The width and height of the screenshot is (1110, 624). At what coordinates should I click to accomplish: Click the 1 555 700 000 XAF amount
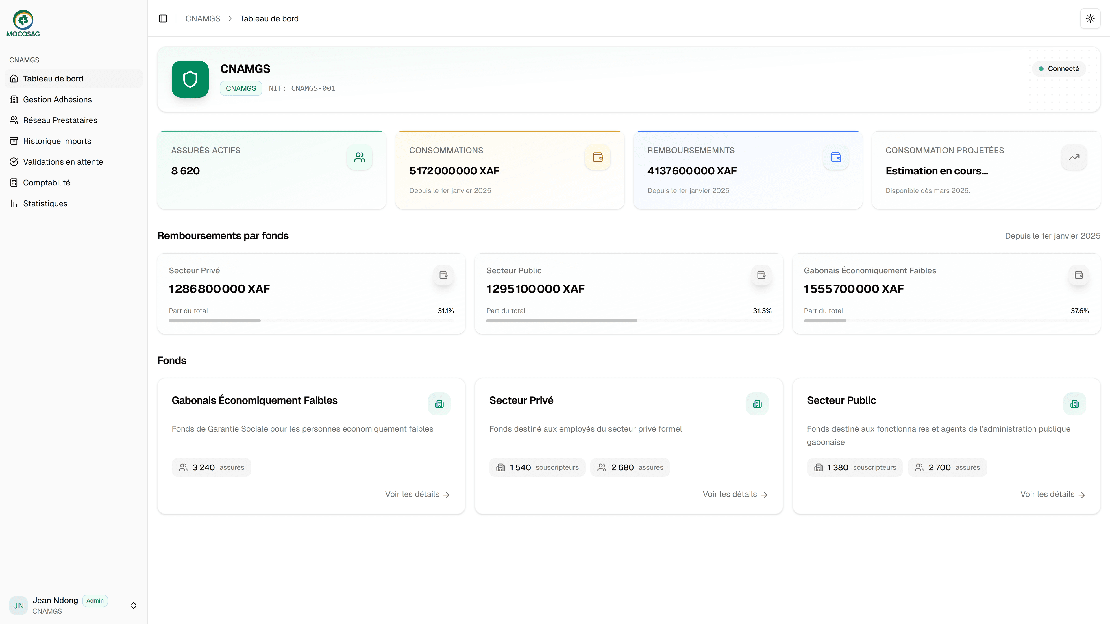click(x=854, y=289)
